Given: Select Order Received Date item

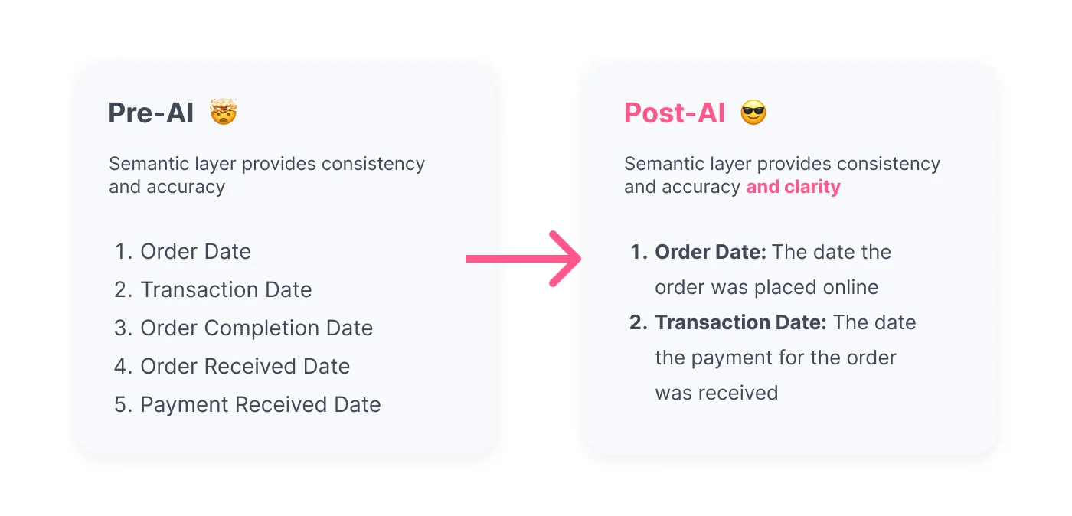Looking at the screenshot, I should (x=232, y=366).
